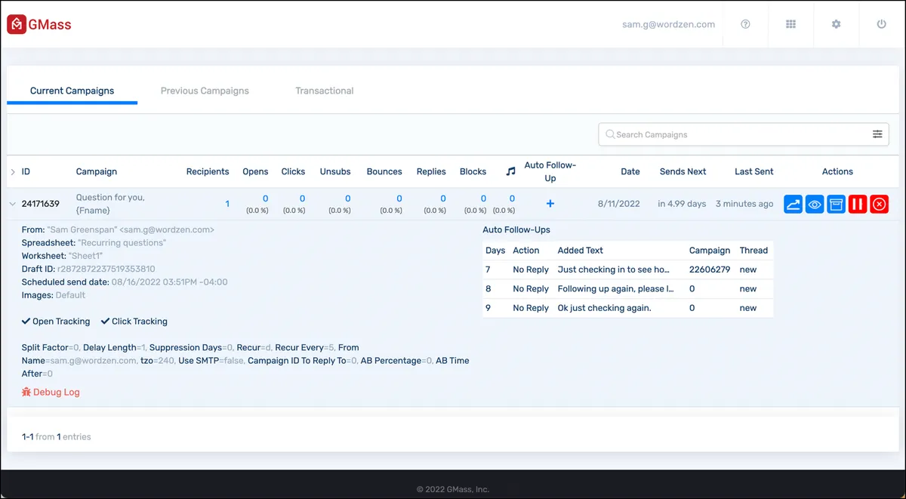Collapse the campaign 24171639 row chevron
The width and height of the screenshot is (906, 499).
(12, 204)
